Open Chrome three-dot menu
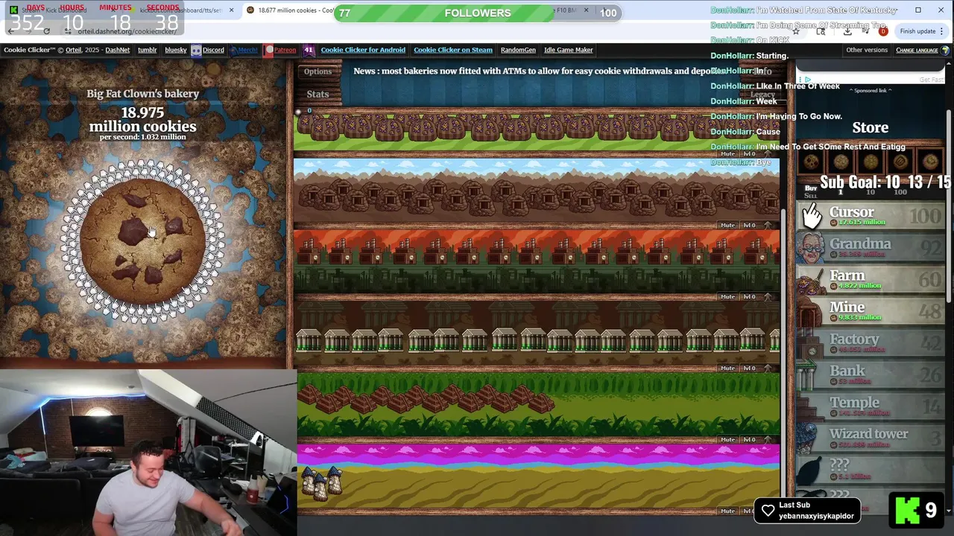 coord(942,31)
